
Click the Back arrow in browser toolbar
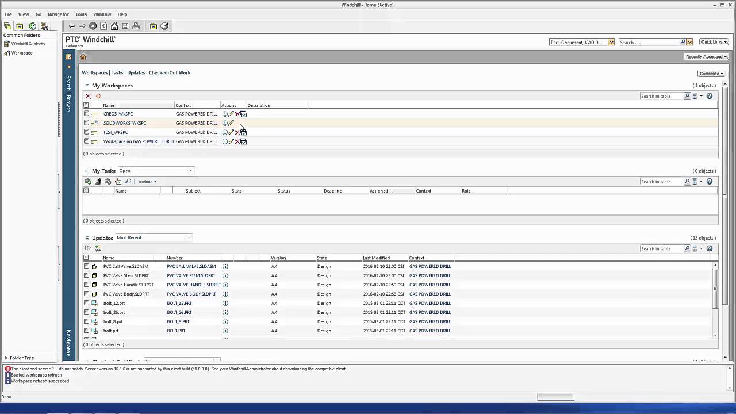click(71, 26)
